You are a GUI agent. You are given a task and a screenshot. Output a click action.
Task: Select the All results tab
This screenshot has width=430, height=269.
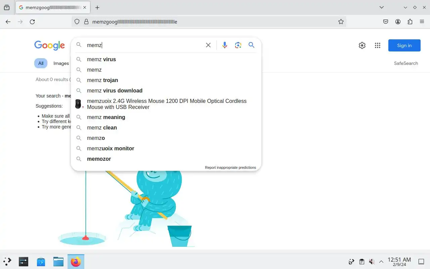41,63
